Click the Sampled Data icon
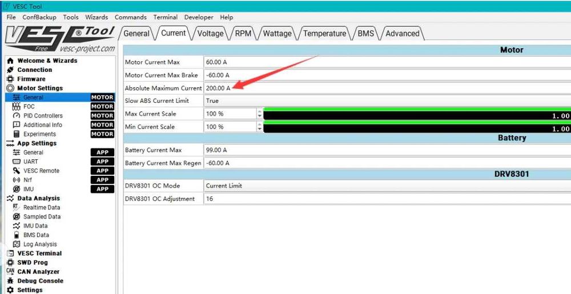This screenshot has height=294, width=571. 17,216
